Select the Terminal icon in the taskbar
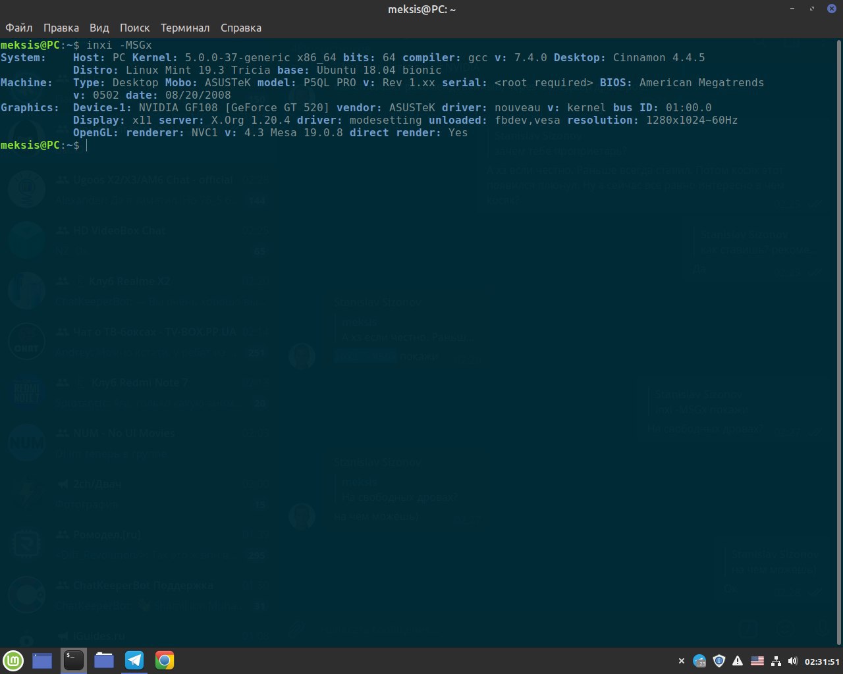The width and height of the screenshot is (843, 674). point(74,660)
